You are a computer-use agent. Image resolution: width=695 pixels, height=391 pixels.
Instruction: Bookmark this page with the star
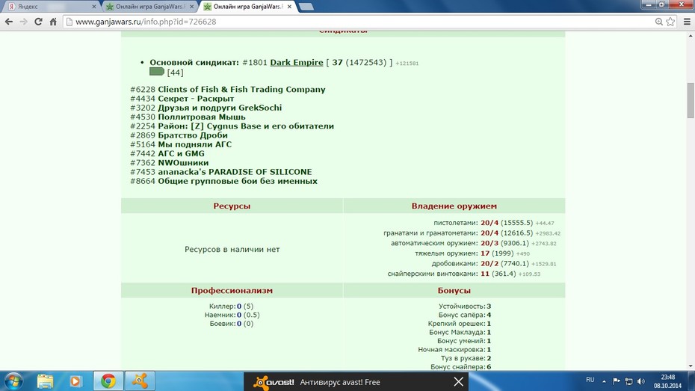pos(670,22)
